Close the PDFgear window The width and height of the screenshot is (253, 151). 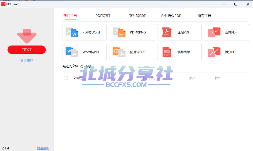pos(248,4)
